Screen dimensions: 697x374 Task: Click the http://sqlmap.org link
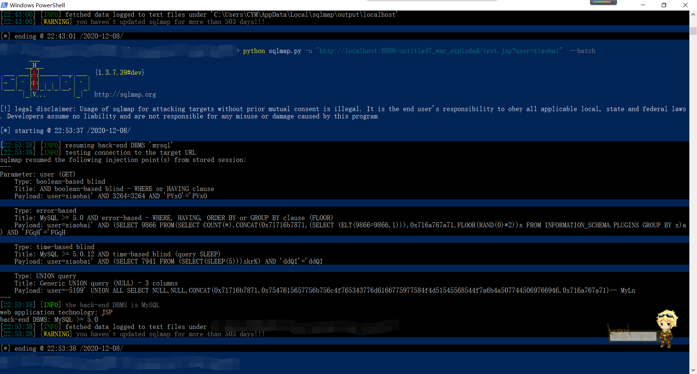(125, 94)
